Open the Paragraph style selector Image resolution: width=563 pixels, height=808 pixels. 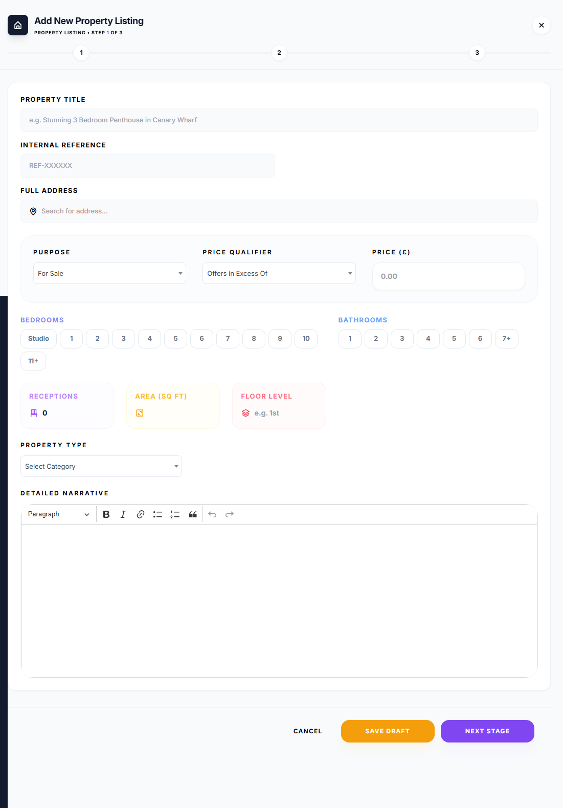point(58,514)
